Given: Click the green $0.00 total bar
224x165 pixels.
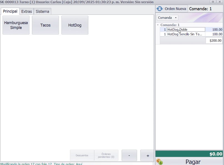Looking at the screenshot, I should [x=190, y=154].
